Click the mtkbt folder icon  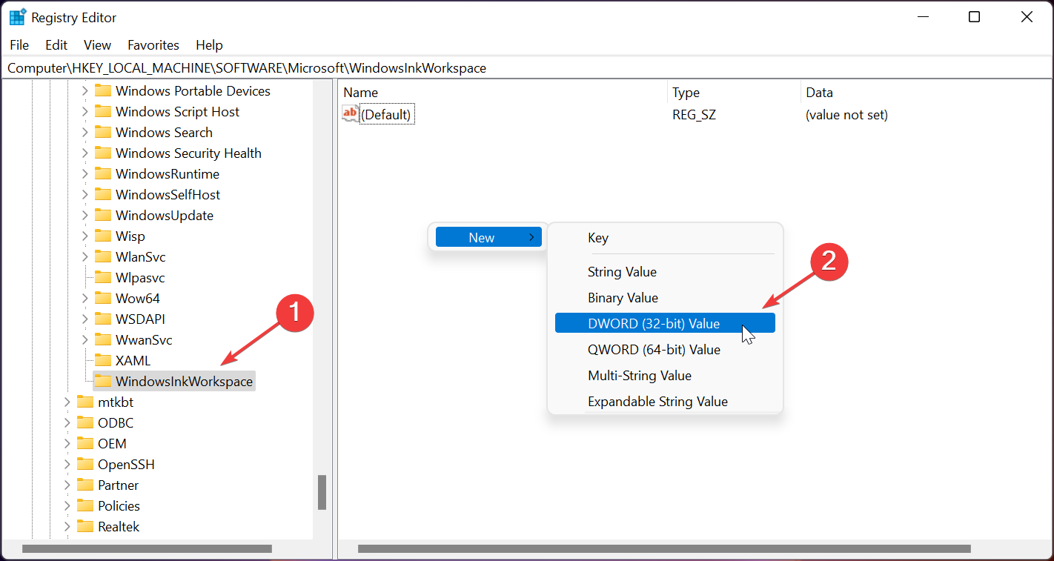coord(85,402)
